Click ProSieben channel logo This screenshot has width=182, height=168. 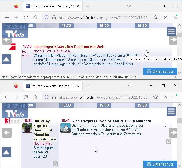click(12, 47)
